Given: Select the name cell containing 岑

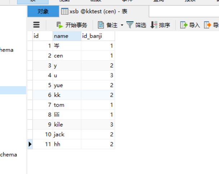Looking at the screenshot, I should coord(67,46).
